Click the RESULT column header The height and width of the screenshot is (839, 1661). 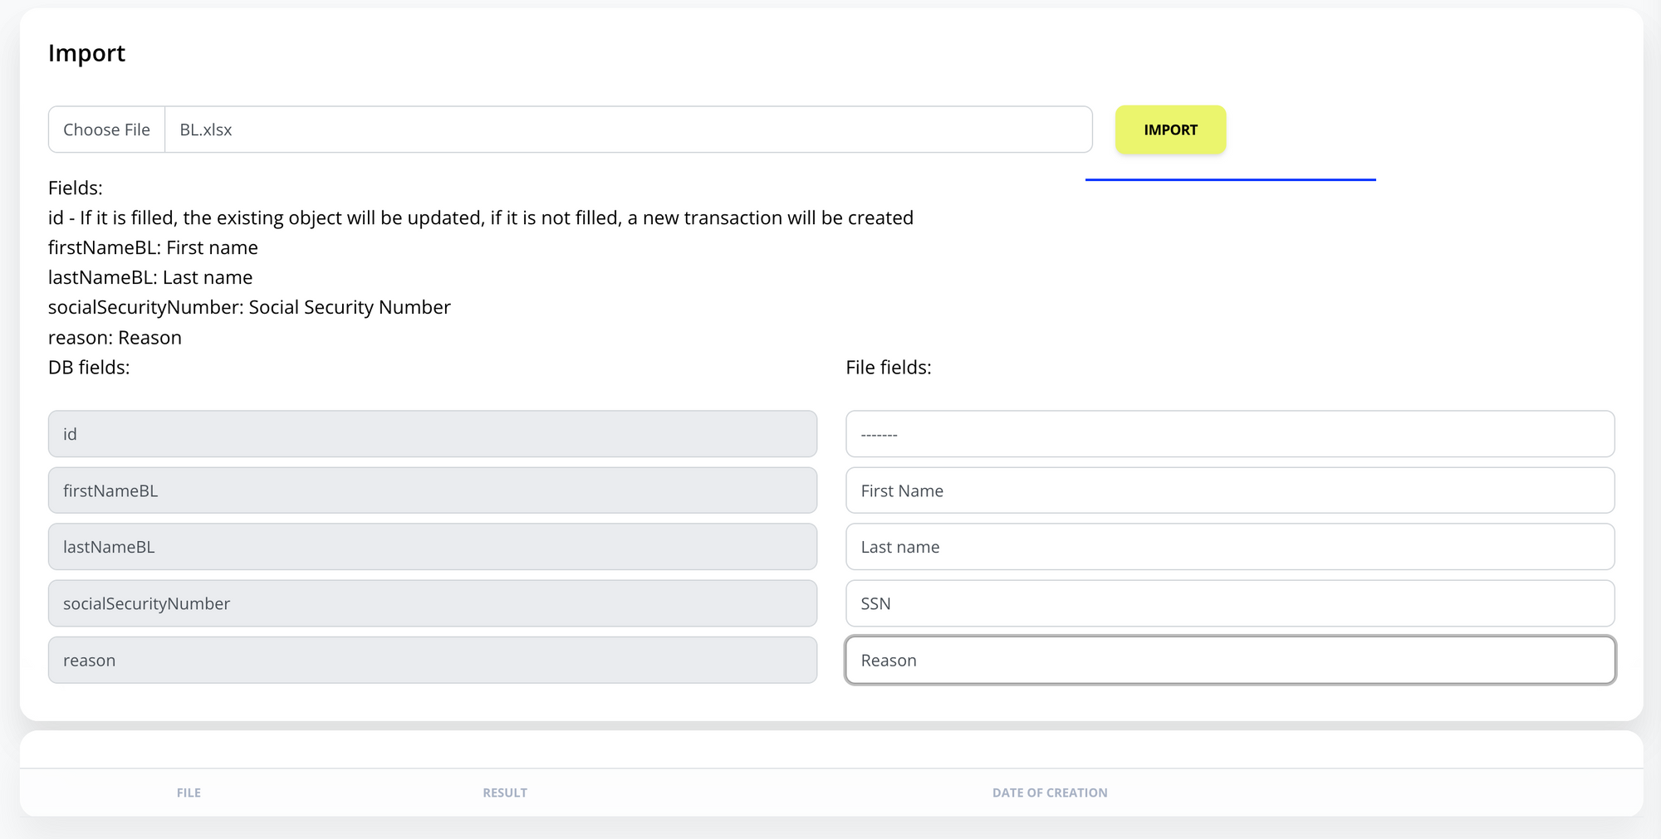(505, 793)
